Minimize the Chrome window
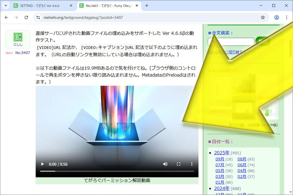 click(261, 6)
